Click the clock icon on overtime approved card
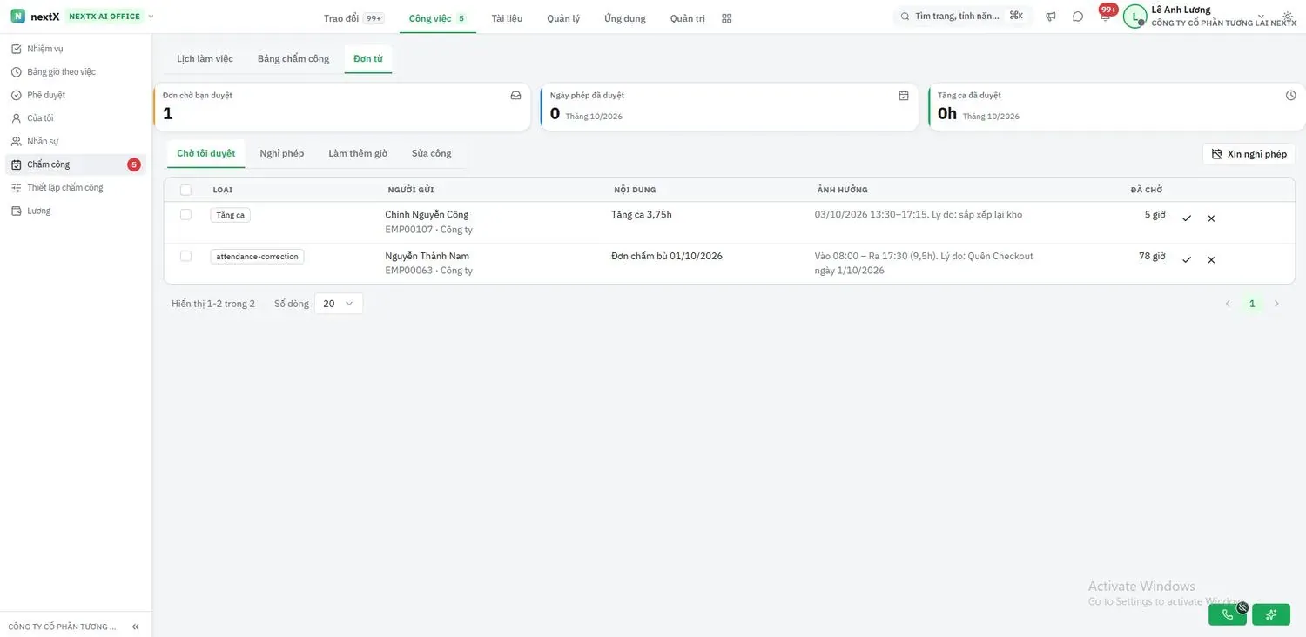 tap(1291, 96)
